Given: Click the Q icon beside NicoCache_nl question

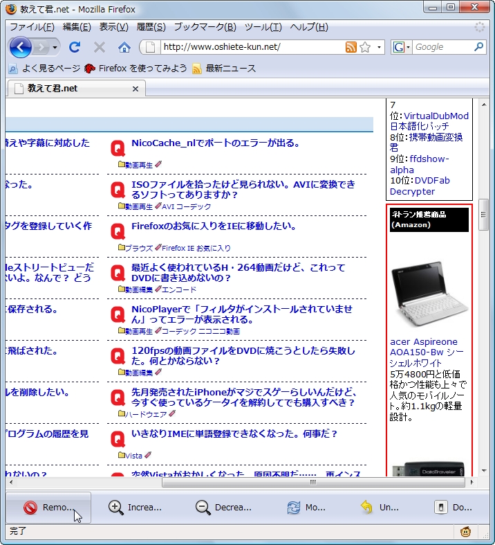Looking at the screenshot, I should [118, 148].
